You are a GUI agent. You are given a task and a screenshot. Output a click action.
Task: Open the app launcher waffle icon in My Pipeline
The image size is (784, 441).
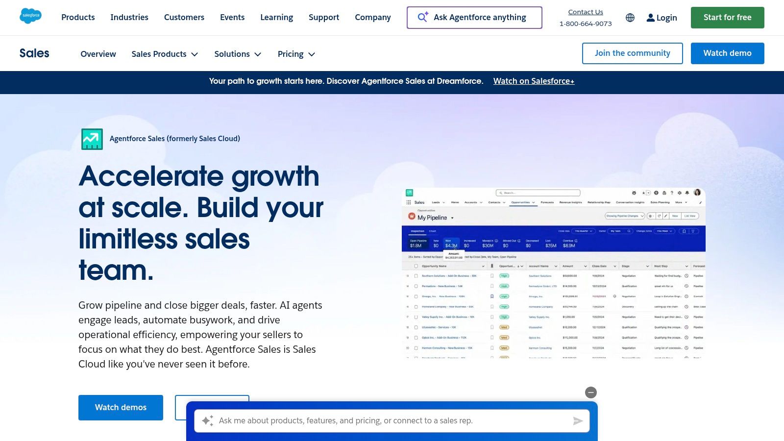(x=409, y=202)
